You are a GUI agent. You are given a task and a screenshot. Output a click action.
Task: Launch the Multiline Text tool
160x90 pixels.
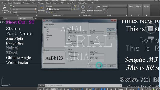click(5, 9)
